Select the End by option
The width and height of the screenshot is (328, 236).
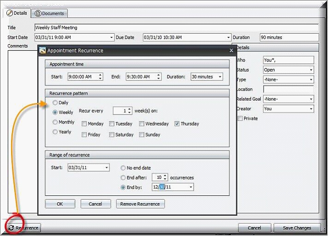123,187
